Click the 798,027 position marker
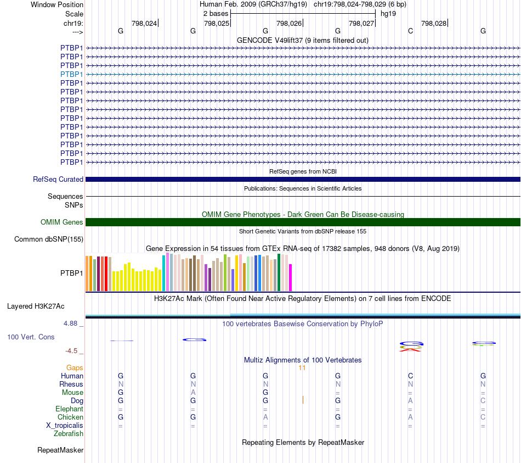This screenshot has width=521, height=463. tap(362, 23)
